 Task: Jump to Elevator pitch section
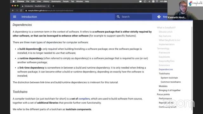(166, 32)
